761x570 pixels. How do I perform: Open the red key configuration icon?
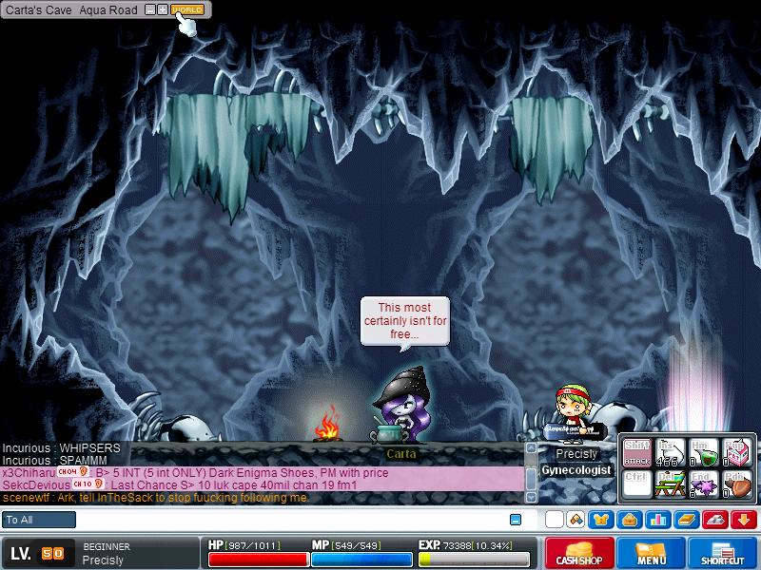(715, 520)
